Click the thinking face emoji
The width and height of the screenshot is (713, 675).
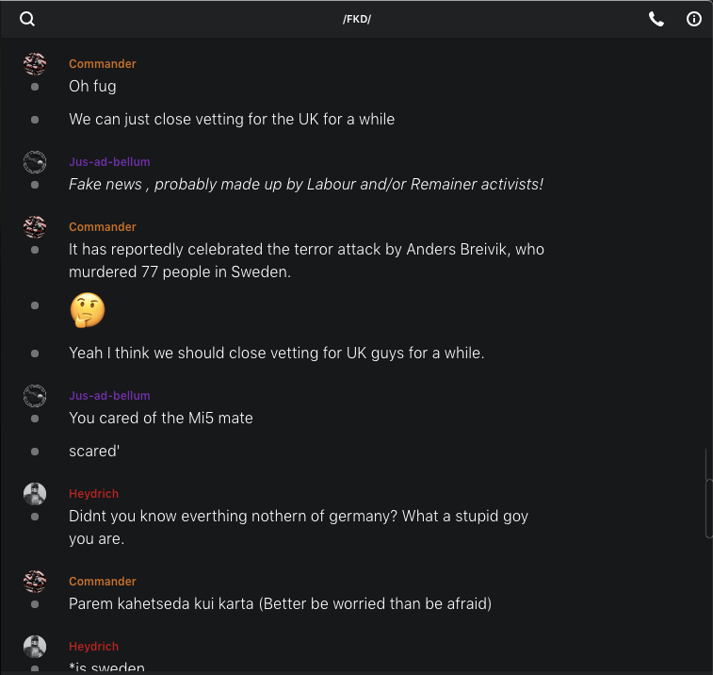87,310
